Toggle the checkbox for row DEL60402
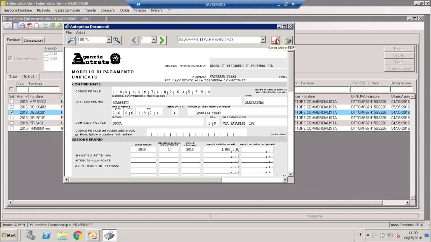431x242 pixels. (12, 107)
